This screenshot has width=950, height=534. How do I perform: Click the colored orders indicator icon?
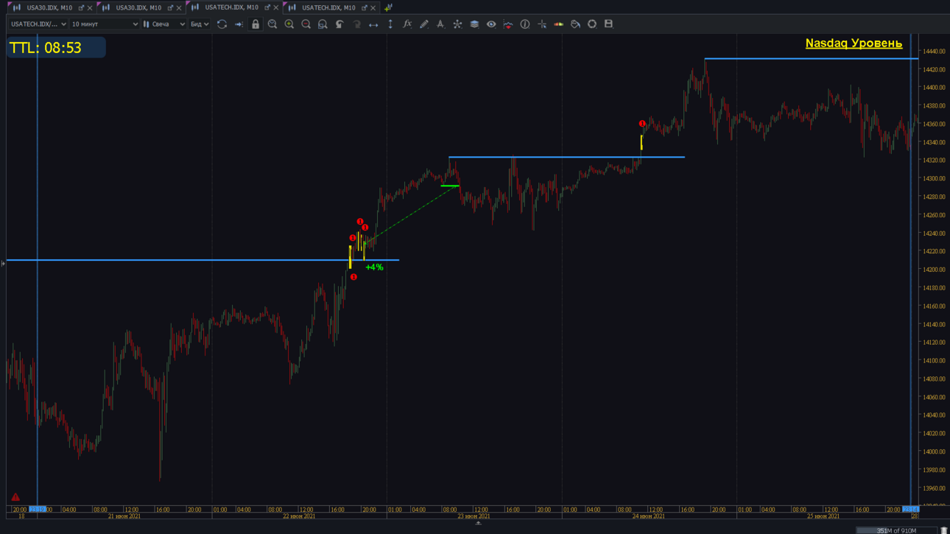(x=559, y=24)
